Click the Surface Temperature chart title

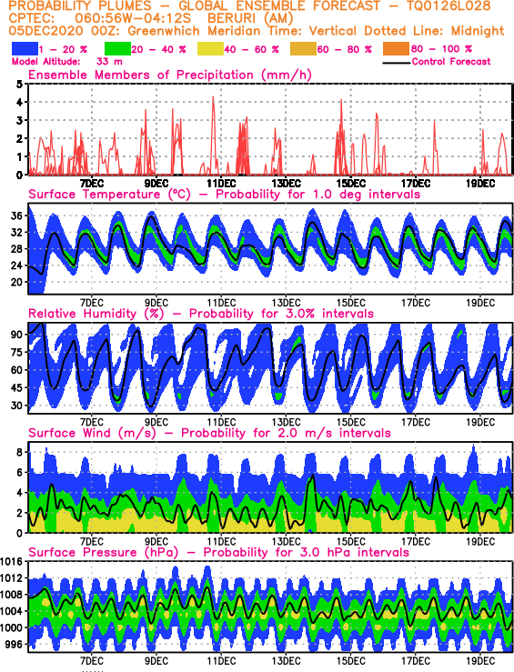(x=224, y=195)
